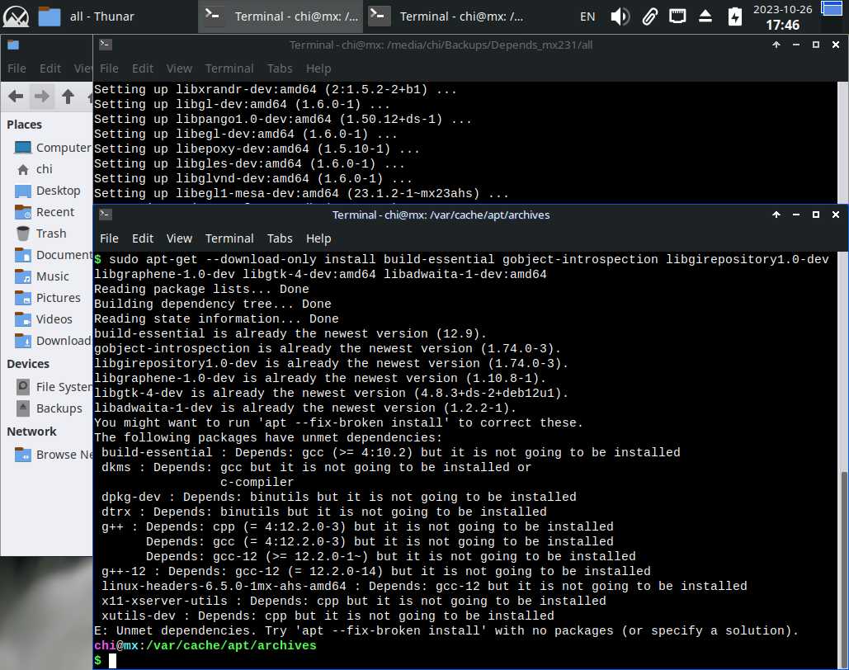849x670 pixels.
Task: Open the battery power manager tray icon
Action: (x=734, y=17)
